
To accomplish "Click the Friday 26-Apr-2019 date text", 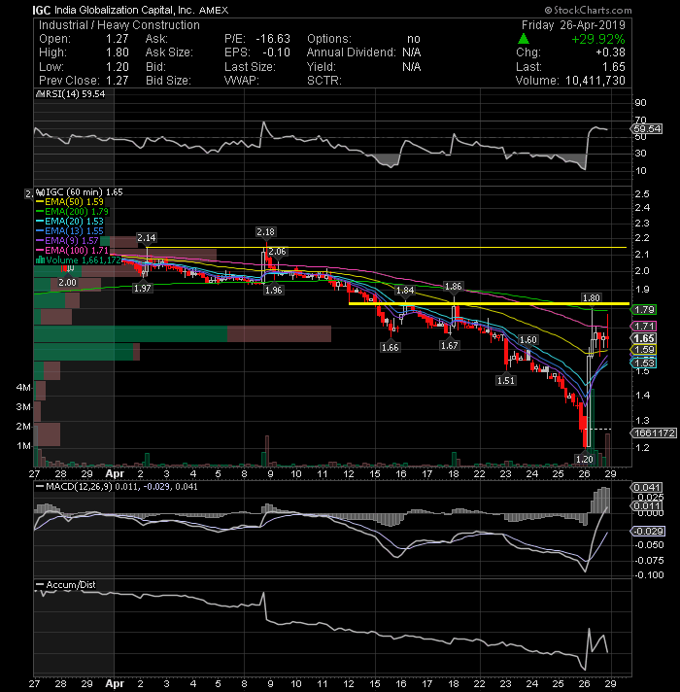I will point(573,25).
